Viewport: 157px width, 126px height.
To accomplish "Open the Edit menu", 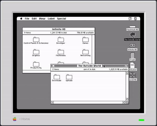I will pyautogui.click(x=34, y=19).
